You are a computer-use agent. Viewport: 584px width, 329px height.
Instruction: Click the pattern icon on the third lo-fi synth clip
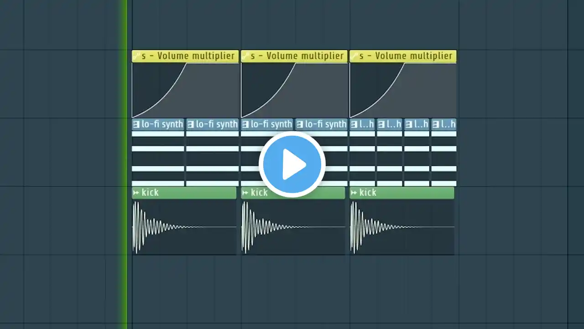245,124
